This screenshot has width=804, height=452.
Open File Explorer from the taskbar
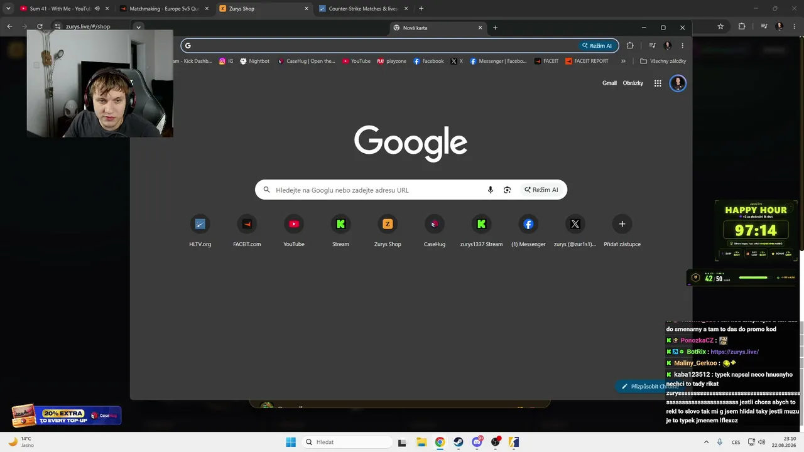point(421,442)
